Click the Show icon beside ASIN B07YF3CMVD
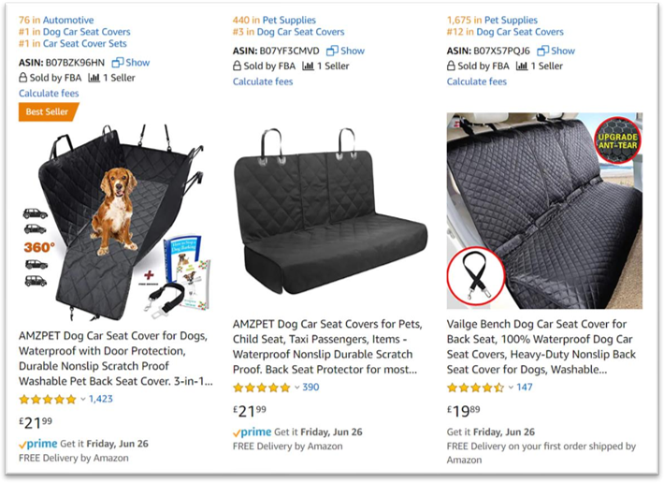The image size is (664, 483). 332,51
